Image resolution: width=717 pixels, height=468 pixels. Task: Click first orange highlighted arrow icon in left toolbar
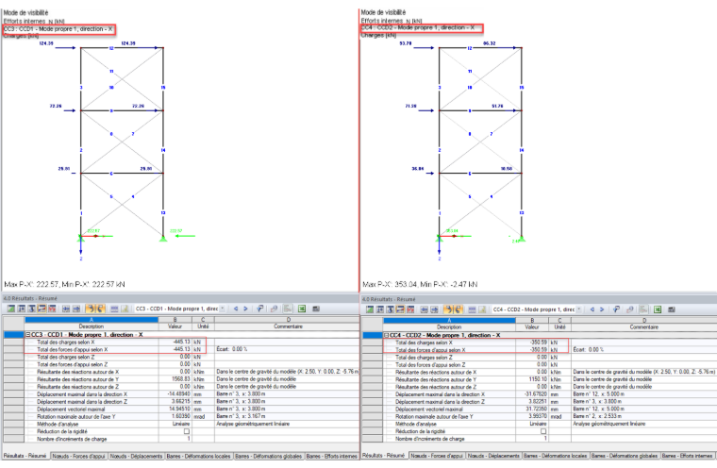pyautogui.click(x=91, y=309)
